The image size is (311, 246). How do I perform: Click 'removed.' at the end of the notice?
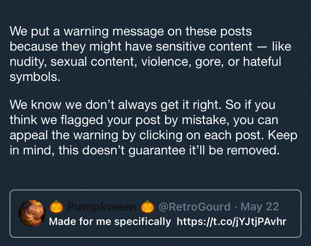click(x=253, y=150)
